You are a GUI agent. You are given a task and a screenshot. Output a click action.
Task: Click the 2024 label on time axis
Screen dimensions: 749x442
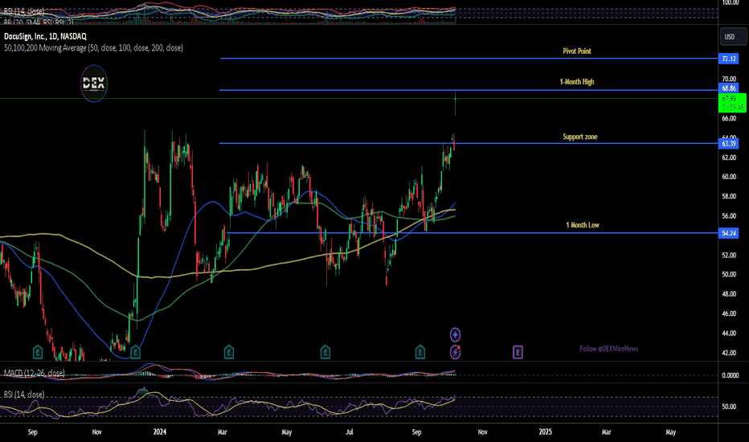click(x=160, y=432)
